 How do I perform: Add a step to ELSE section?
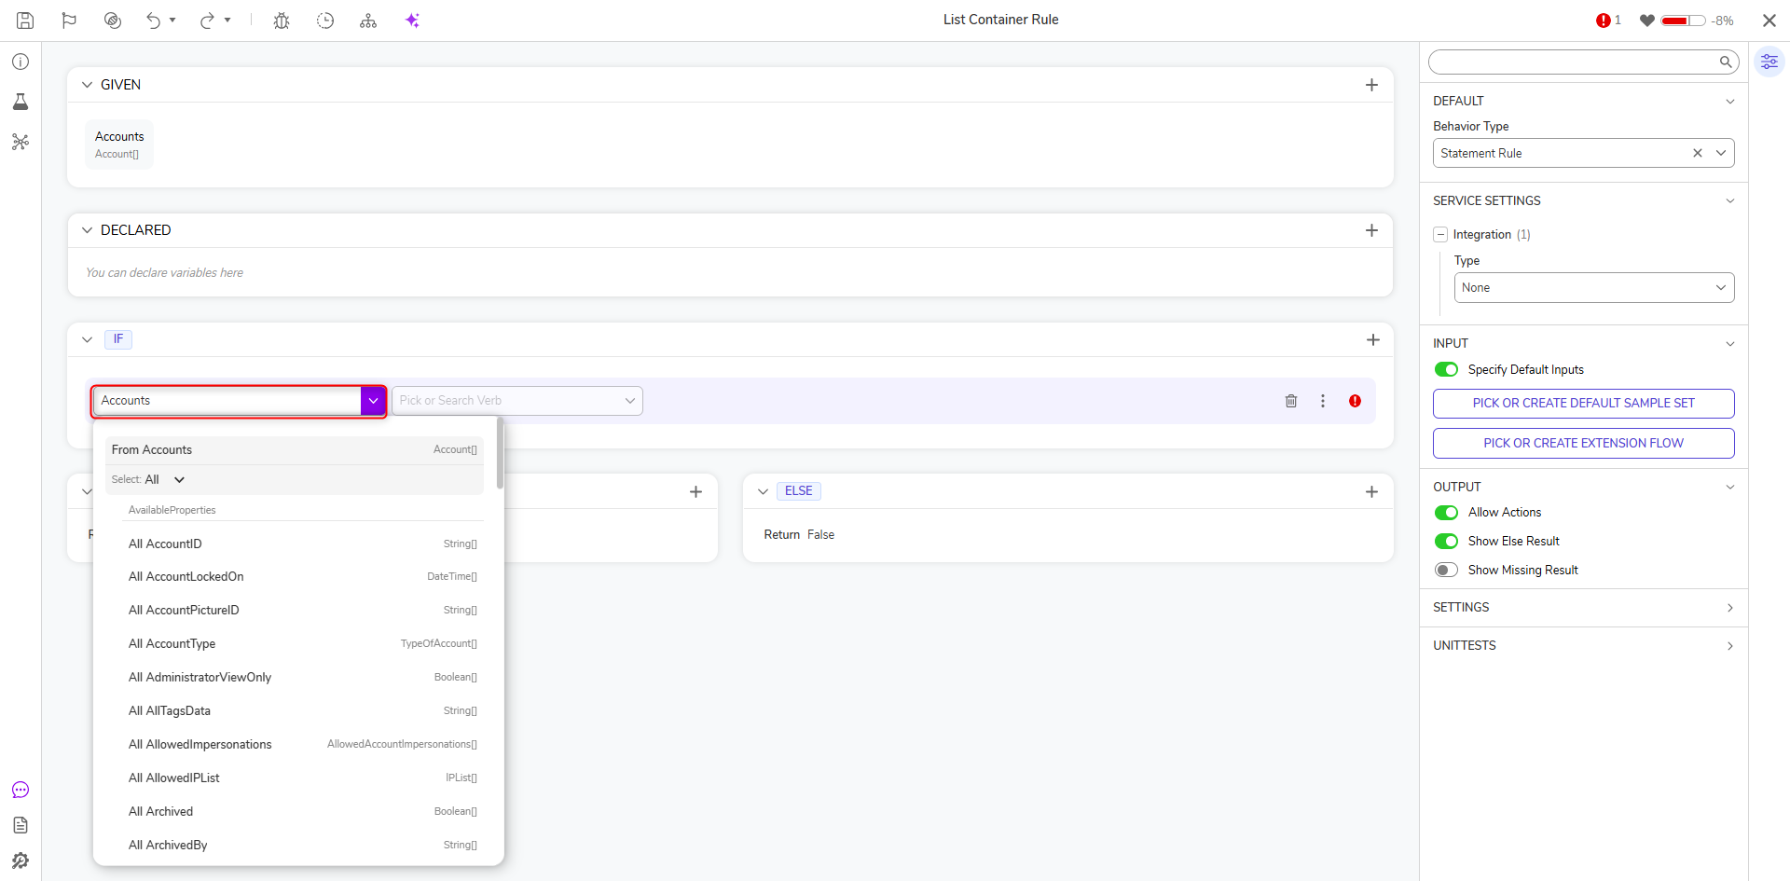[1371, 492]
